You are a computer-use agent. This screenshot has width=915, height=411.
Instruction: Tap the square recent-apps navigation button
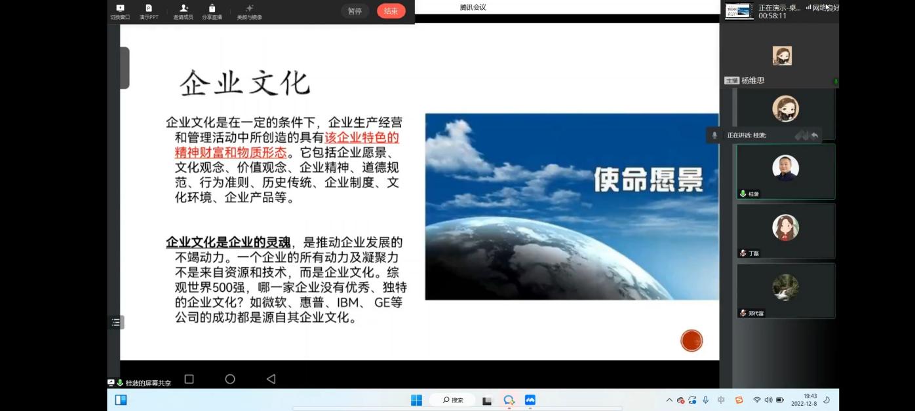189,379
